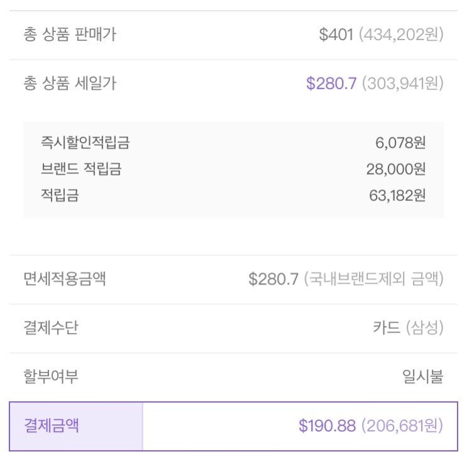Viewport: 467px width, 454px height.
Task: Click the highlighted 결제금액 cell
Action: pos(76,426)
